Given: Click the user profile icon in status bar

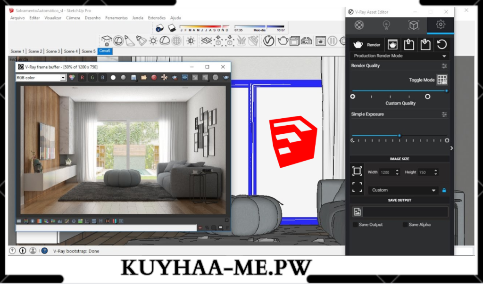Looking at the screenshot, I should tap(33, 251).
